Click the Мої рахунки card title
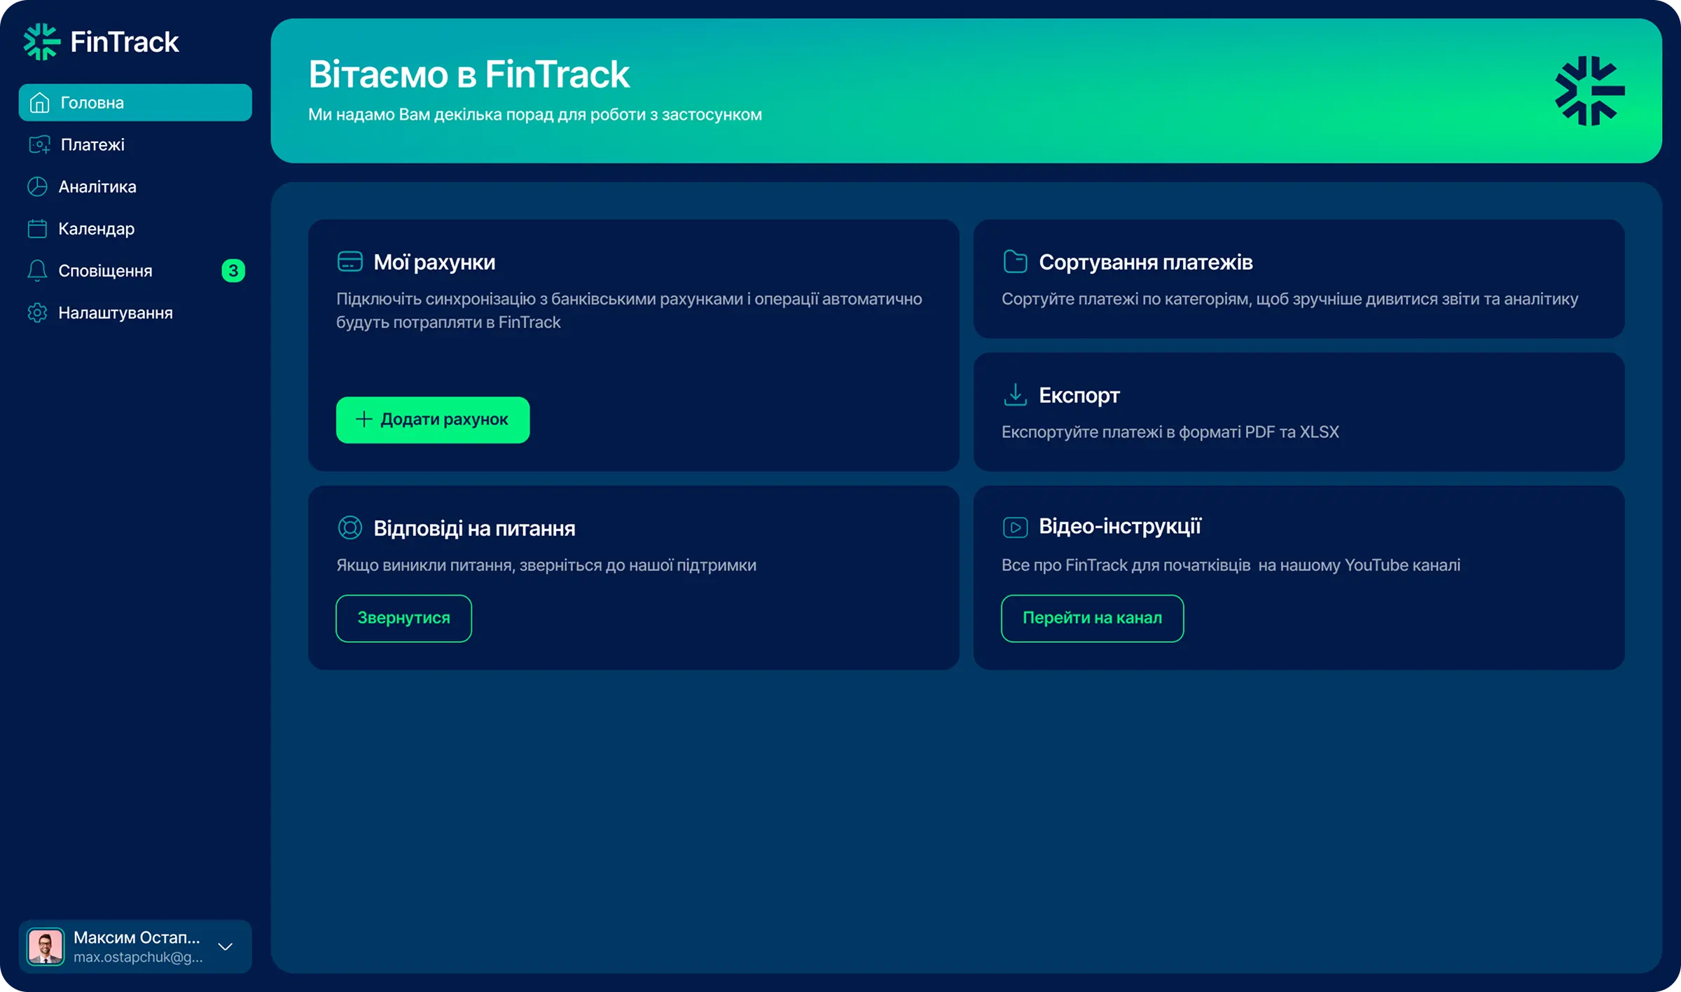 click(x=434, y=262)
